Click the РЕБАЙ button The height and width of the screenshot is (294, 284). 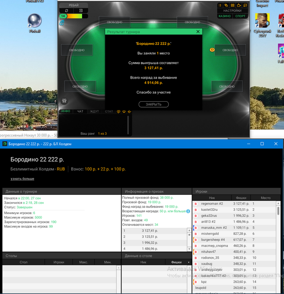[x=74, y=5]
